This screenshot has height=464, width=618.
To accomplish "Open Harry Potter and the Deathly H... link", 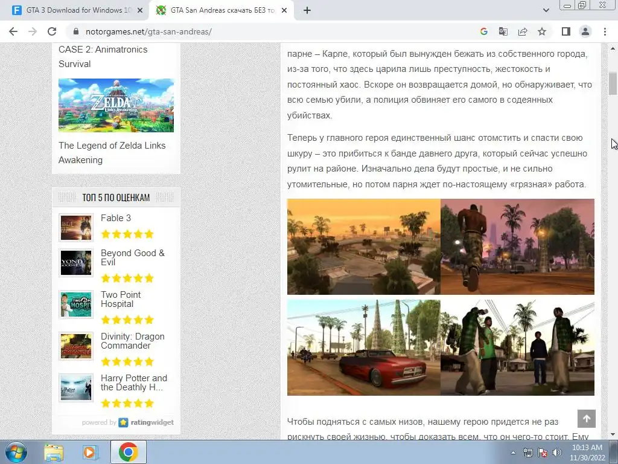I will tap(133, 382).
